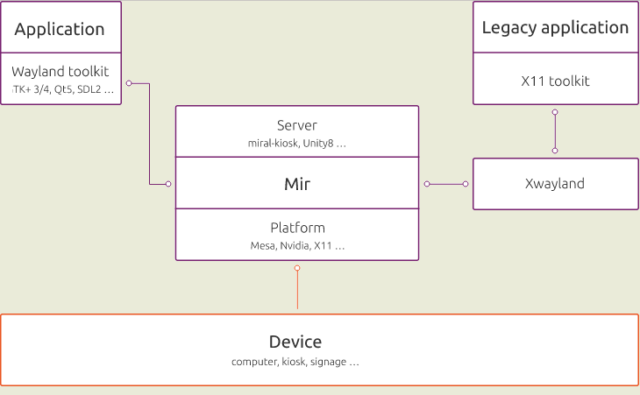
Task: Click the Legacy application title
Action: coord(555,28)
